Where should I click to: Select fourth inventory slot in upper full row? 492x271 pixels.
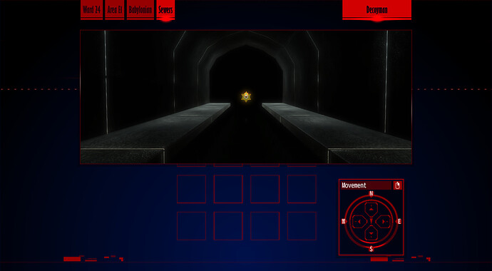pos(302,189)
